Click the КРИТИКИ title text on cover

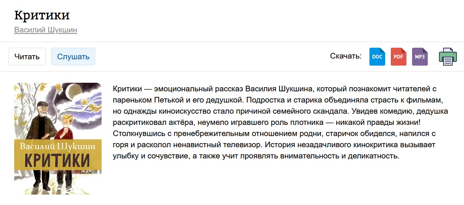pos(58,160)
